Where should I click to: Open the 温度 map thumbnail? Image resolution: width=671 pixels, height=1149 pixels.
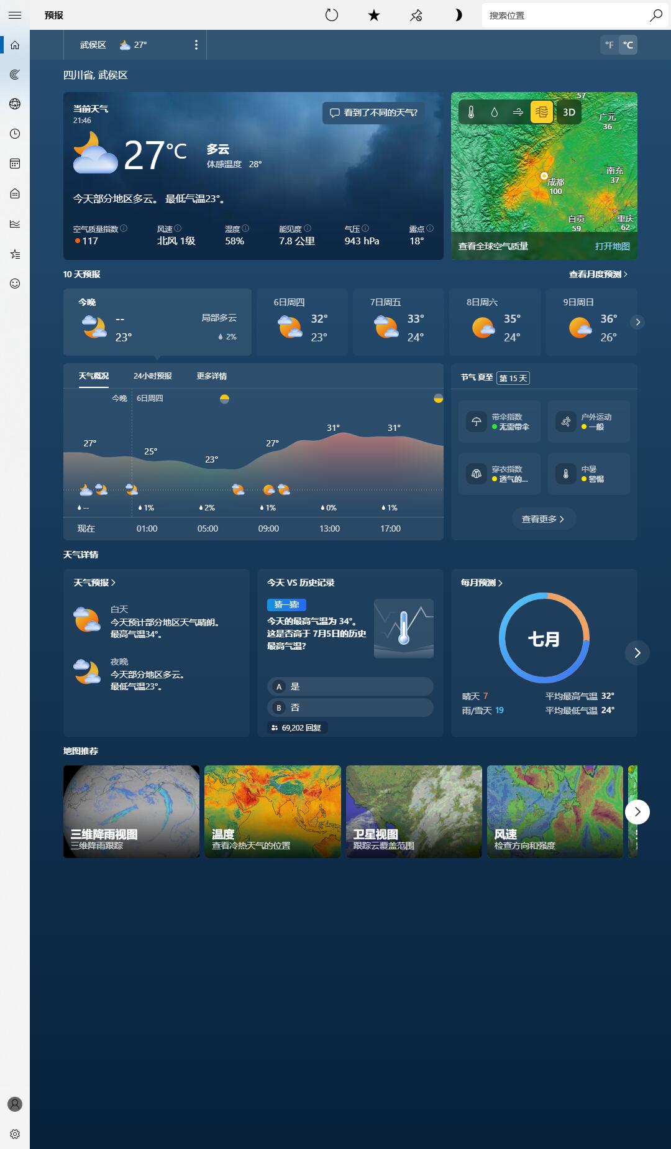click(x=273, y=811)
